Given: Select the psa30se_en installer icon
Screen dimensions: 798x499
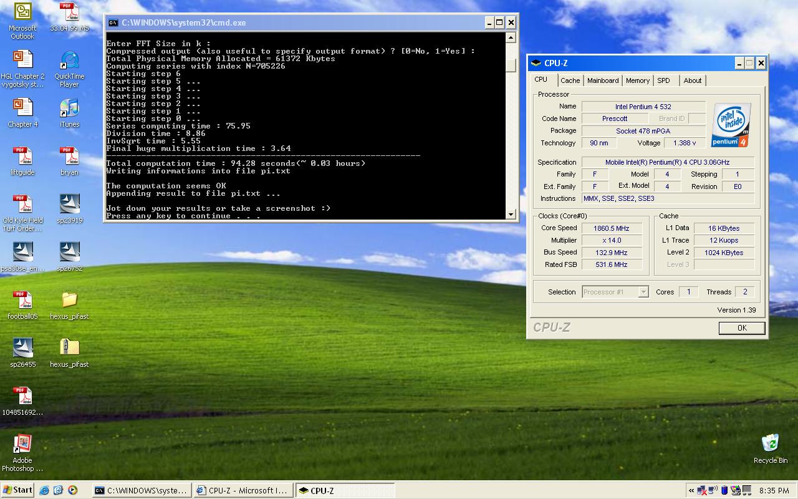Looking at the screenshot, I should 23,257.
